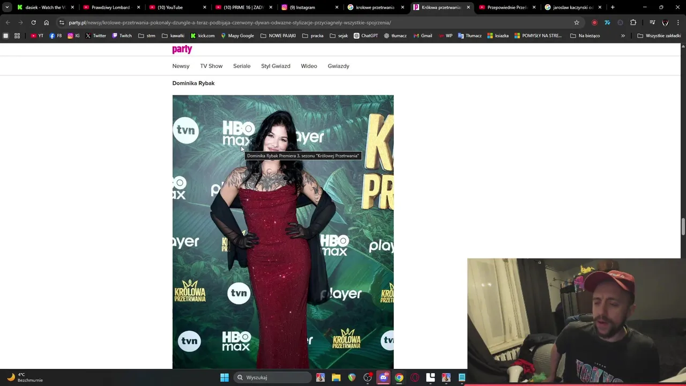View site information icon in address bar
The width and height of the screenshot is (686, 386).
[62, 23]
